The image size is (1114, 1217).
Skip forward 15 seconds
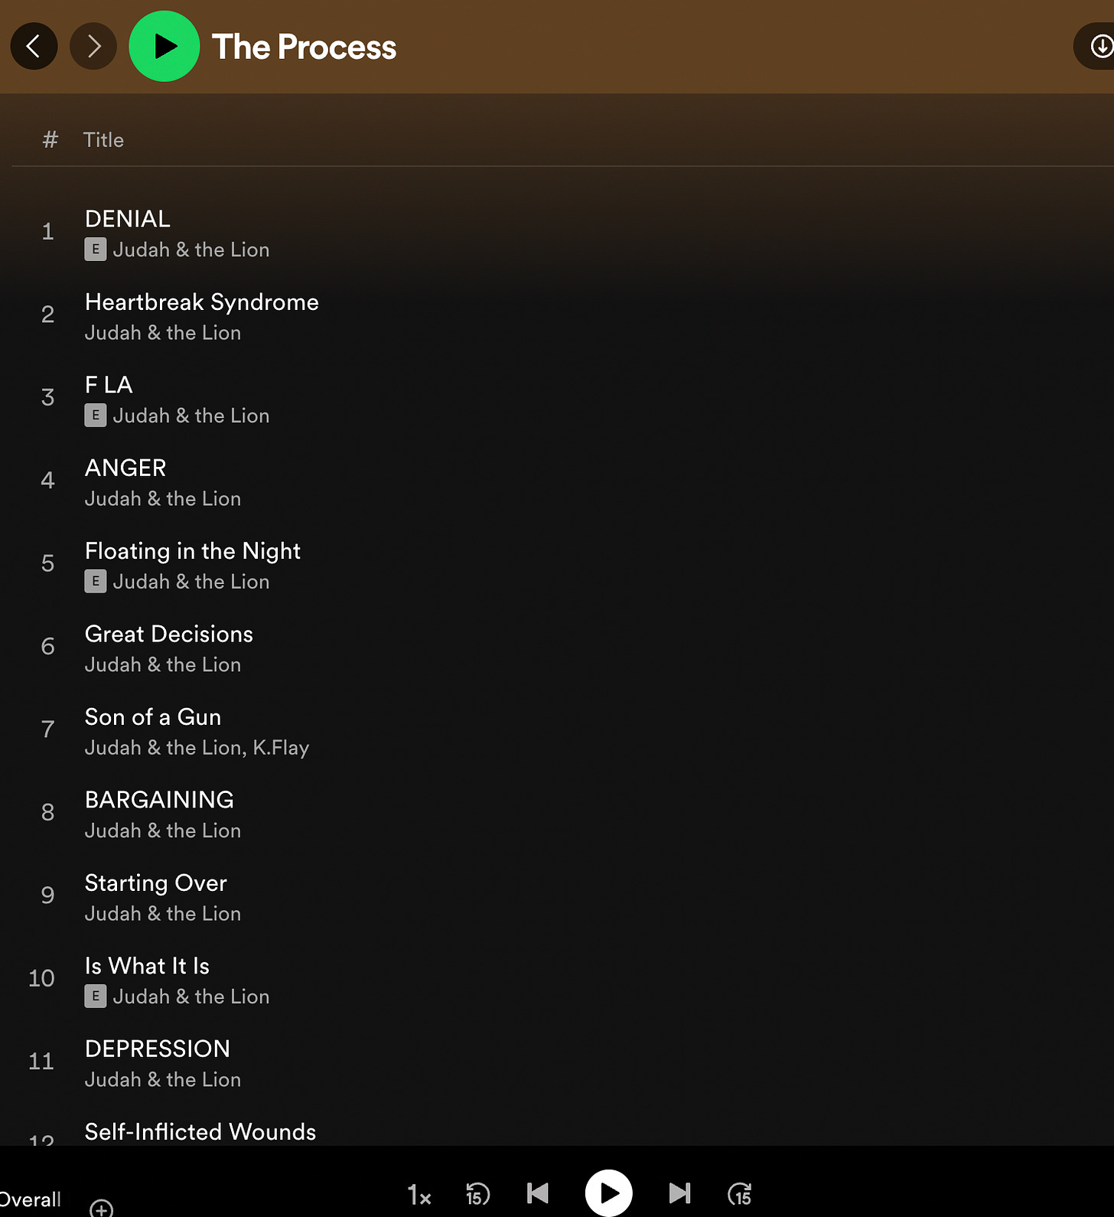[740, 1194]
